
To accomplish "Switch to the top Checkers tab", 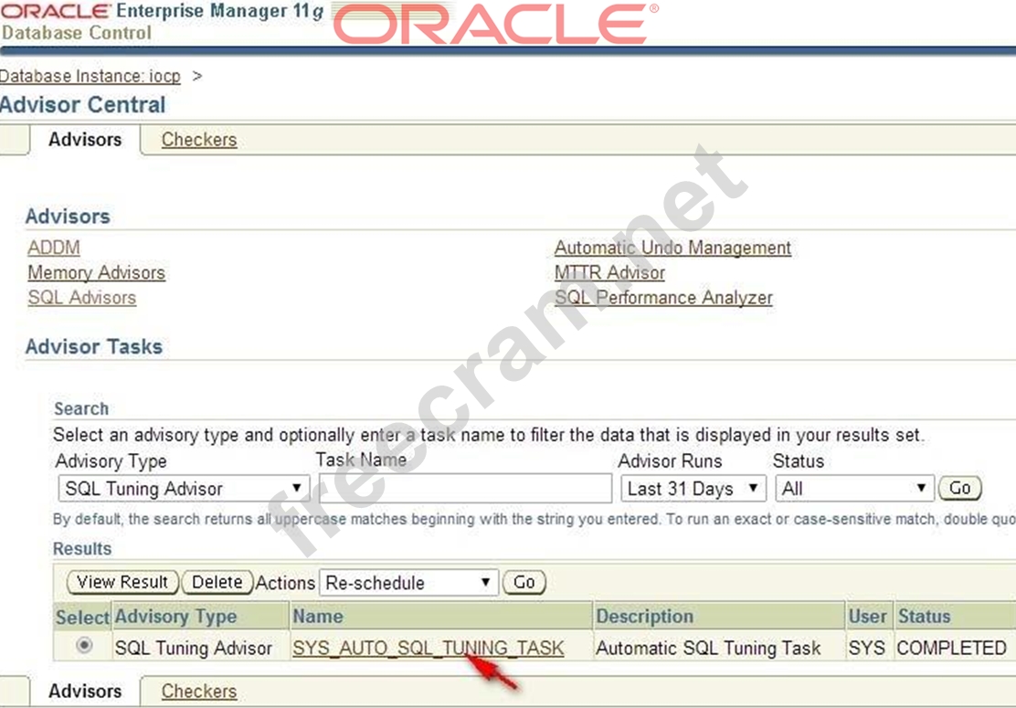I will coord(199,140).
